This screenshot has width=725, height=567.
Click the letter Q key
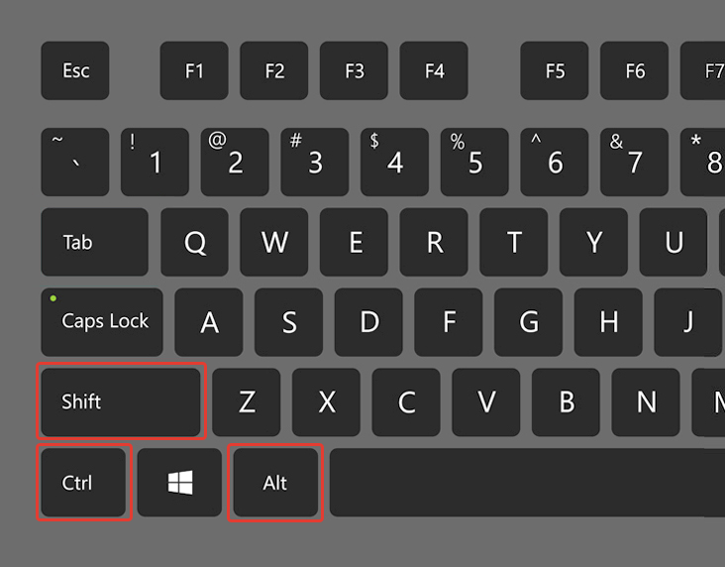tap(195, 242)
